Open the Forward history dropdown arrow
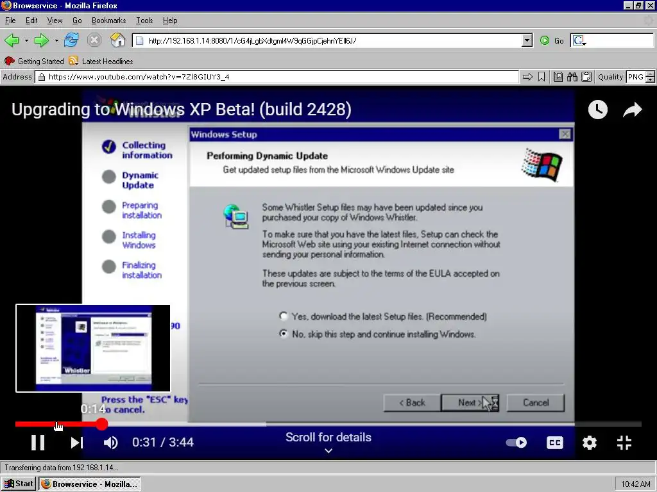Screen dimensions: 657x492 (56, 40)
